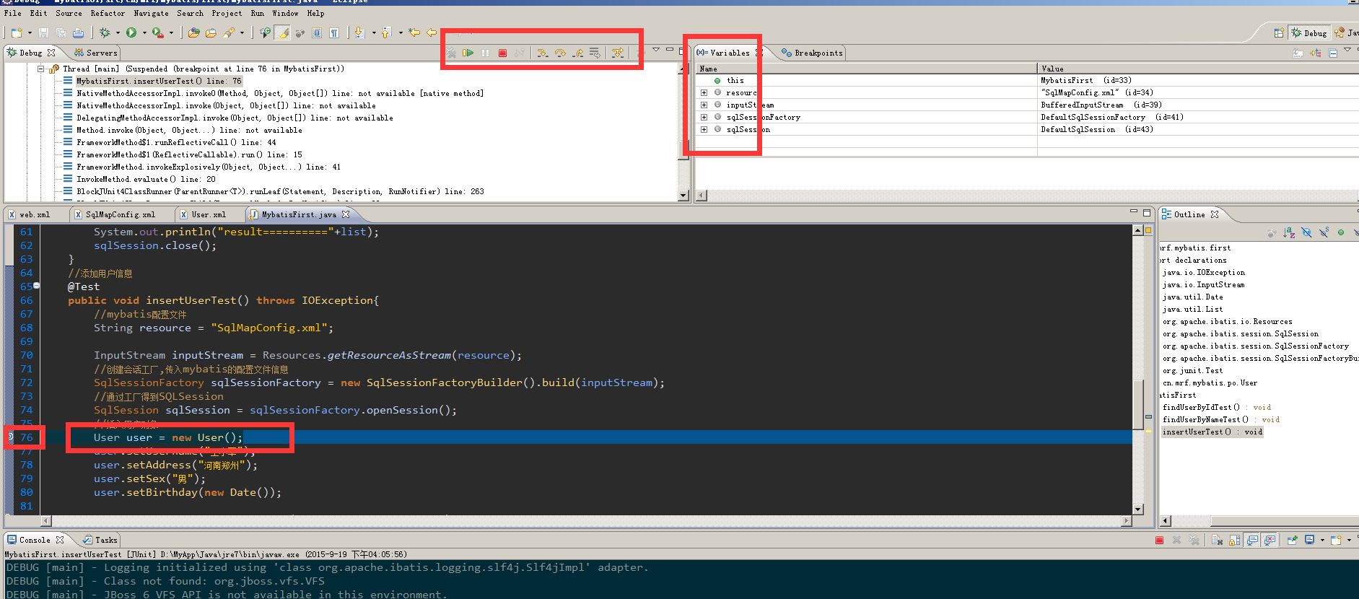This screenshot has width=1359, height=599.
Task: Open the User.xml editor tab
Action: point(203,214)
